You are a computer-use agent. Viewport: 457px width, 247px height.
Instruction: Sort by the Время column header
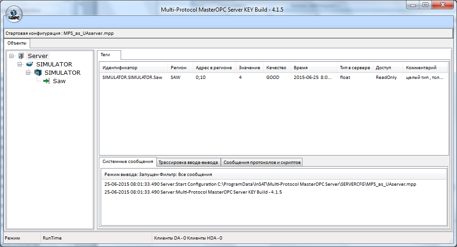pyautogui.click(x=314, y=68)
